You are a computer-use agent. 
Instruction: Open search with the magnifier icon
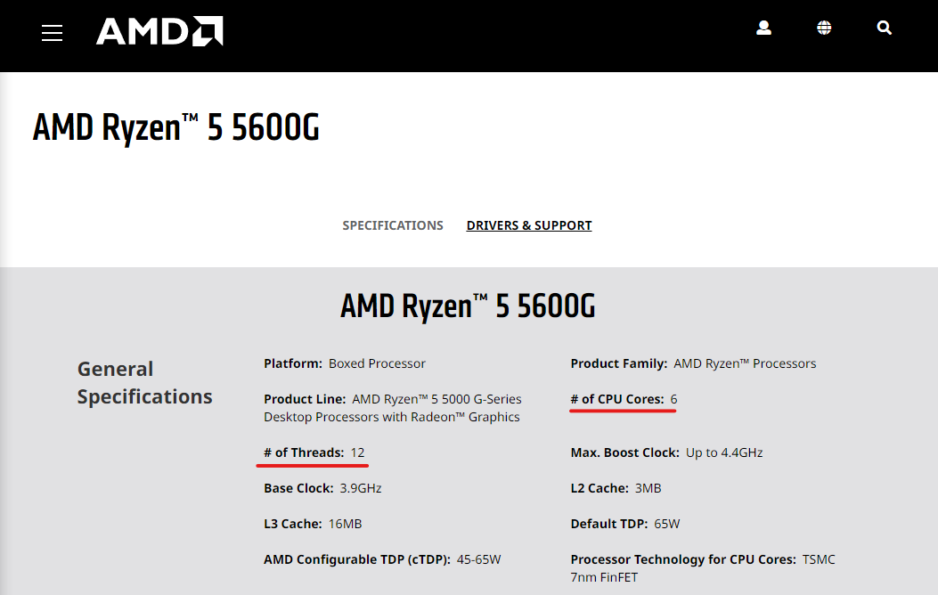click(x=885, y=28)
